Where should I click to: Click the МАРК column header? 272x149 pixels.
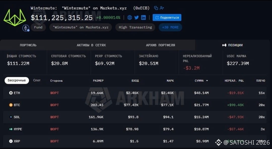170,81
